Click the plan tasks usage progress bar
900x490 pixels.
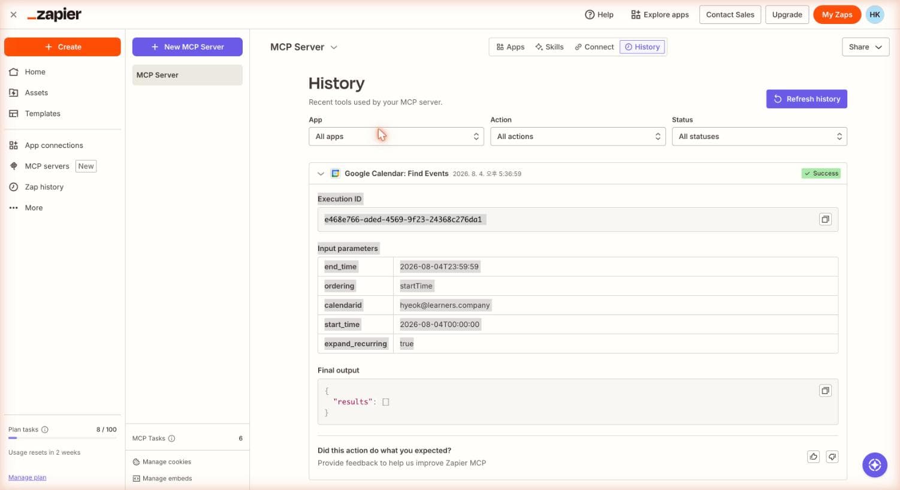click(62, 438)
